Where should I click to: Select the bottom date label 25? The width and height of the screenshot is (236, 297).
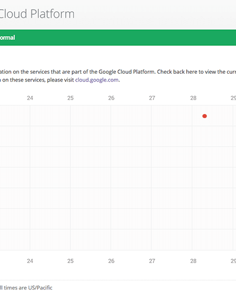(x=70, y=261)
